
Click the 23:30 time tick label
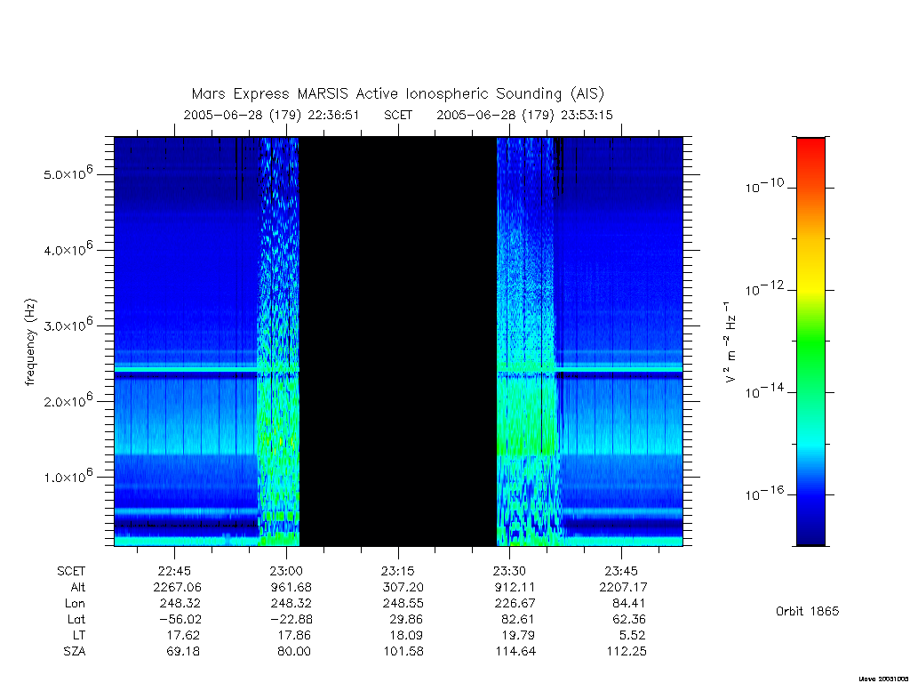pos(509,571)
